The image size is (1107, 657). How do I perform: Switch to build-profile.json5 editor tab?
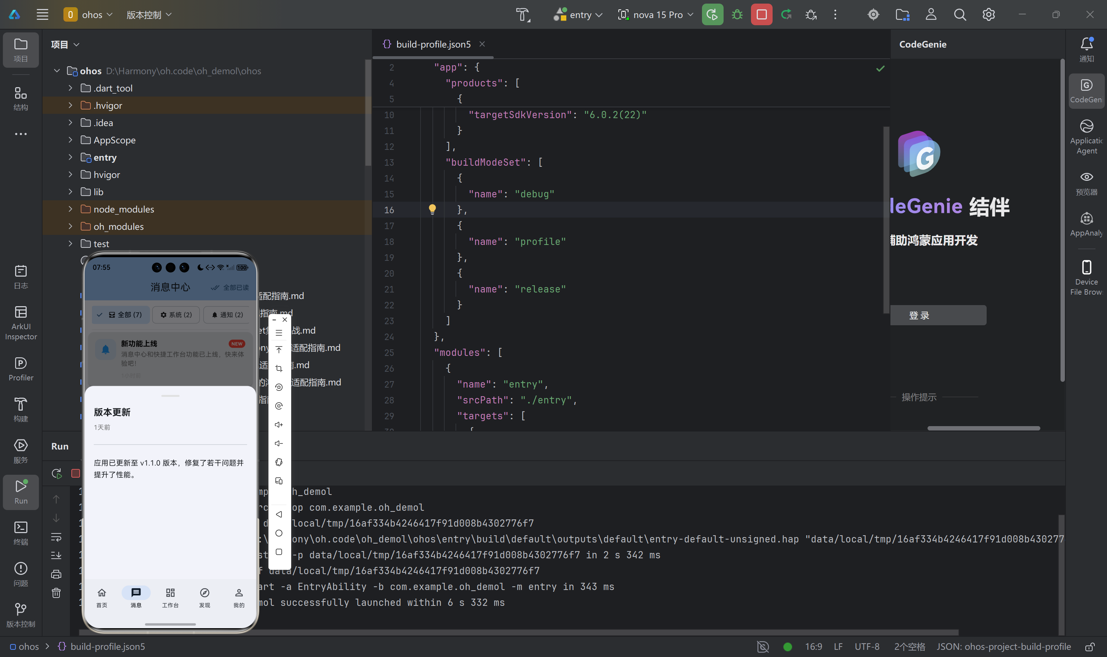(x=433, y=44)
